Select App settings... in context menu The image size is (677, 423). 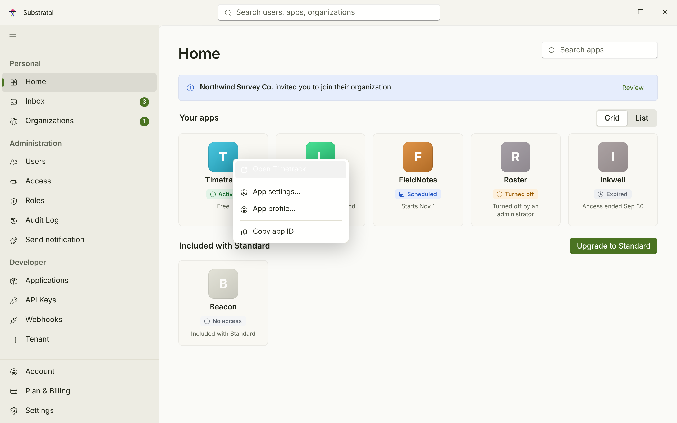291,192
